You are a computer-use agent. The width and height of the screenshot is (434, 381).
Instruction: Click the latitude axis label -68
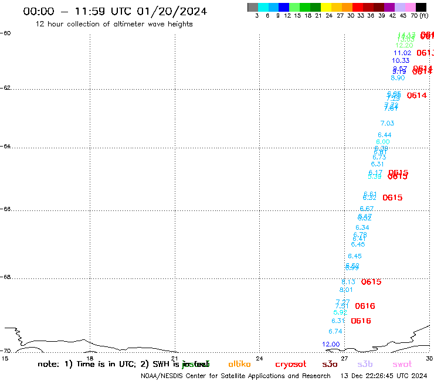(x=5, y=277)
